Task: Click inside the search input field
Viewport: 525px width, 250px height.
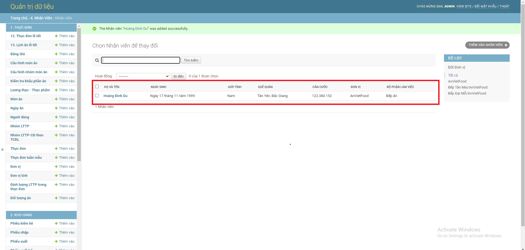Action: (x=140, y=60)
